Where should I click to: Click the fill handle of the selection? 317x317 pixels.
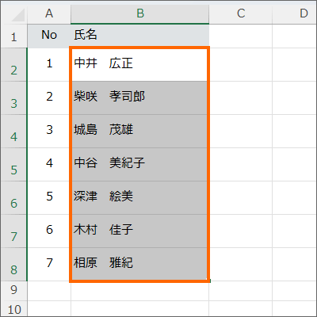[209, 281]
